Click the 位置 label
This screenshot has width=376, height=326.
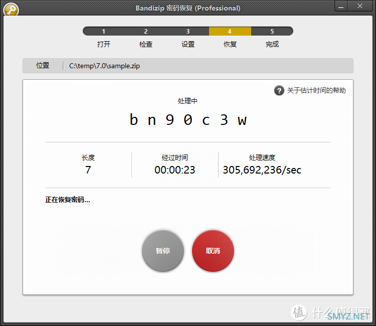[43, 66]
